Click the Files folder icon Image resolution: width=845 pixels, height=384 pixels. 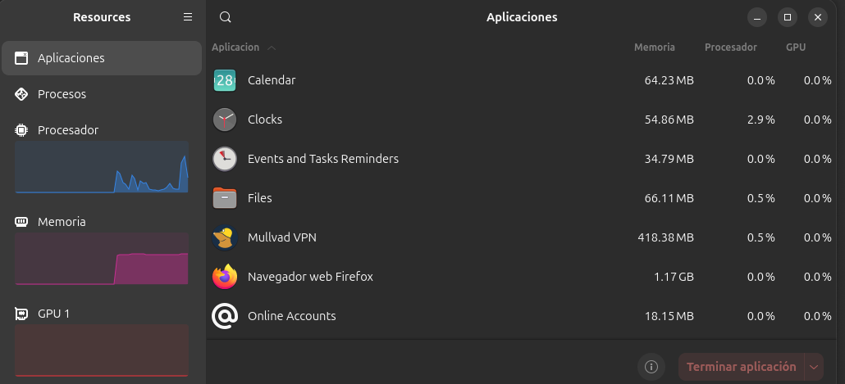point(225,198)
